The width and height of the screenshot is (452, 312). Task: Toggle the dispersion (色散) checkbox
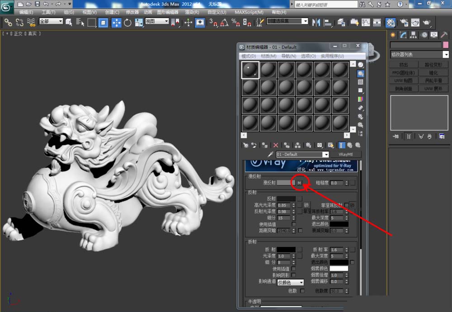pos(302,291)
